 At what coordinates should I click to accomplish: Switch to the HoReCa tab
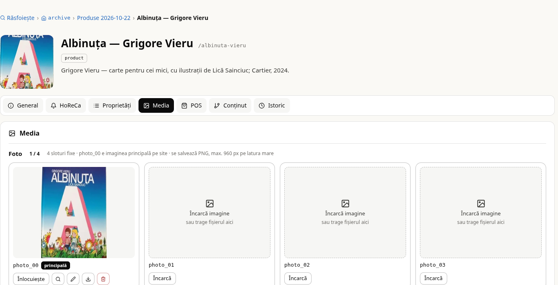(66, 105)
